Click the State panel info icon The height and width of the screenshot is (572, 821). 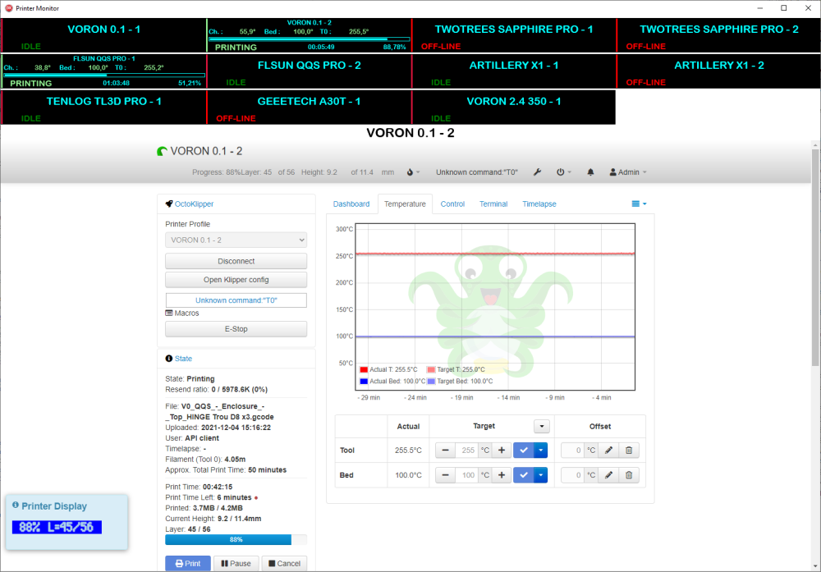168,359
